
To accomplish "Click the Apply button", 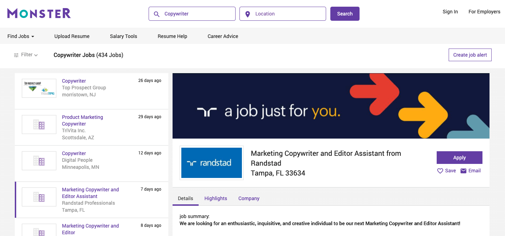I will [460, 158].
